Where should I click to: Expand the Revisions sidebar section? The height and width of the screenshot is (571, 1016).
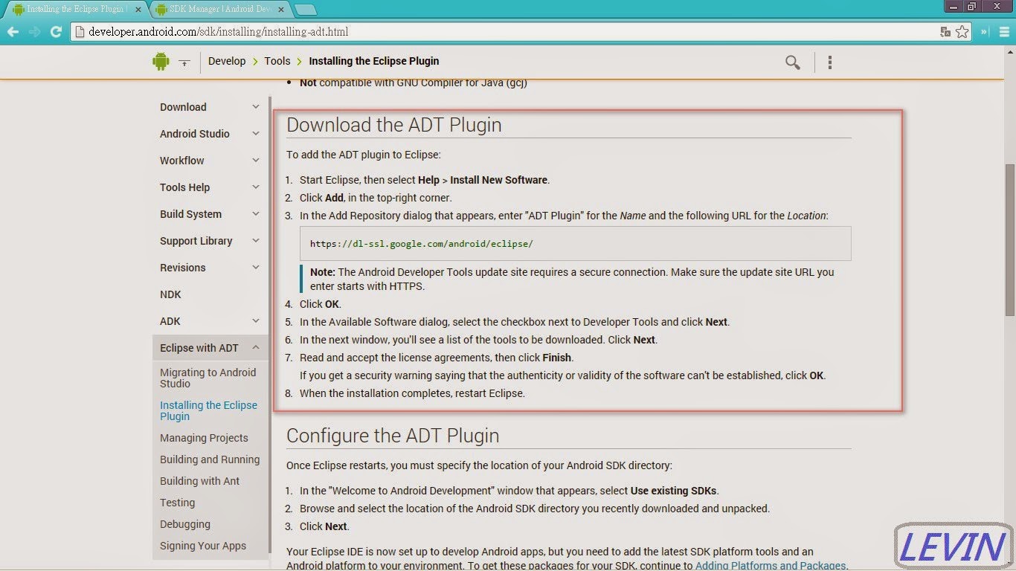pyautogui.click(x=256, y=268)
